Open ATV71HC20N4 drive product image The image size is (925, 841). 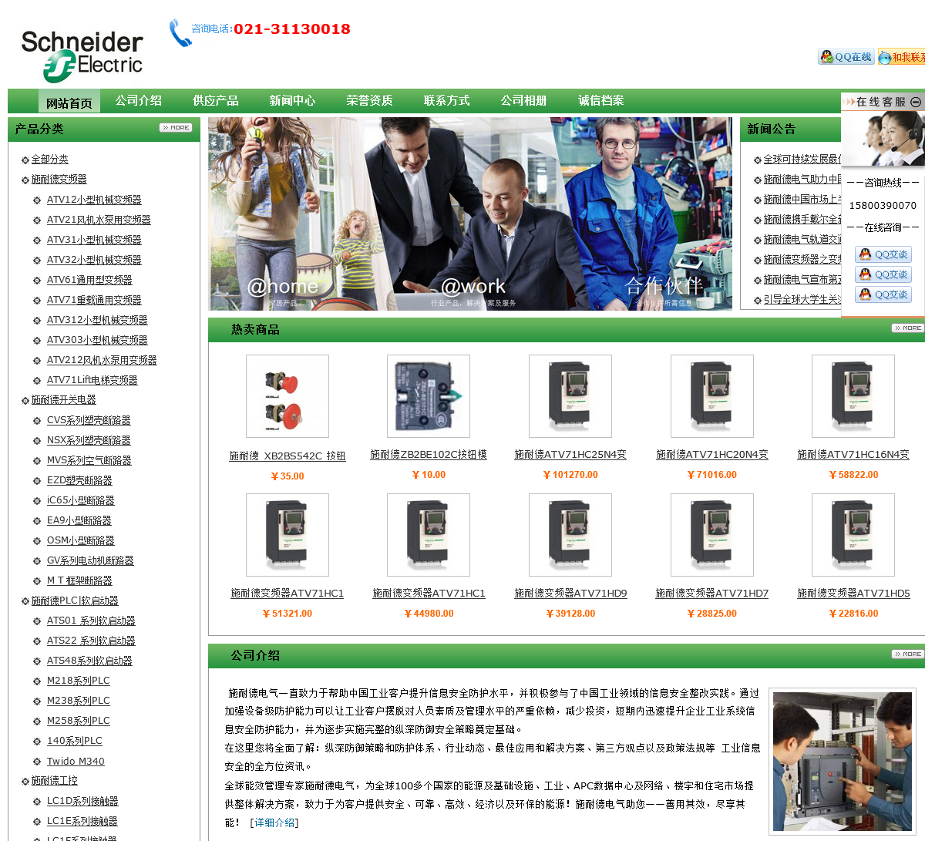click(712, 396)
